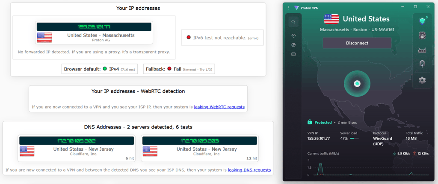438x184 pixels.
Task: Minimize the Proton VPN window
Action: coord(403,7)
